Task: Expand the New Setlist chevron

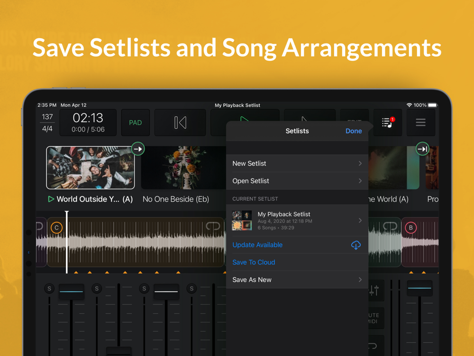Action: pos(360,163)
